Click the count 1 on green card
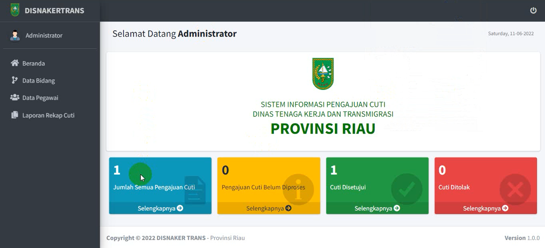 click(334, 170)
